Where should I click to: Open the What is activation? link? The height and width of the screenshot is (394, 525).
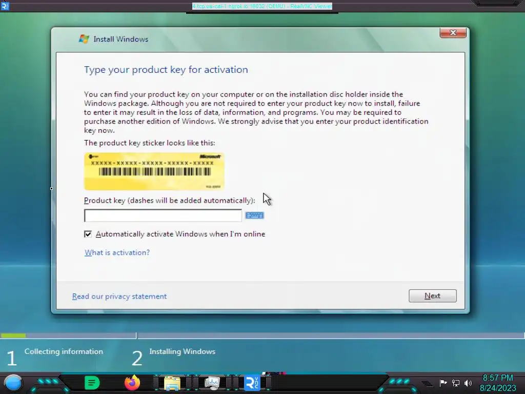click(x=117, y=252)
